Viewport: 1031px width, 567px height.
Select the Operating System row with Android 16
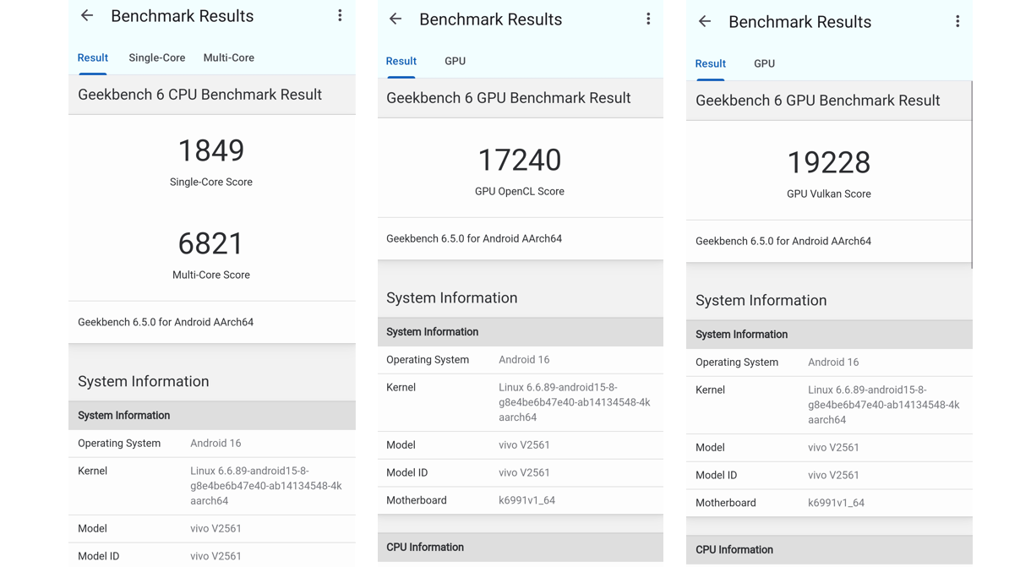coord(210,443)
